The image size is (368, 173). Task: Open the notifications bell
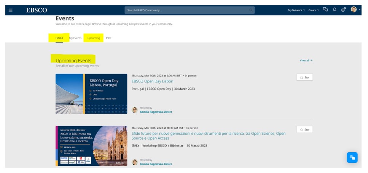[335, 10]
